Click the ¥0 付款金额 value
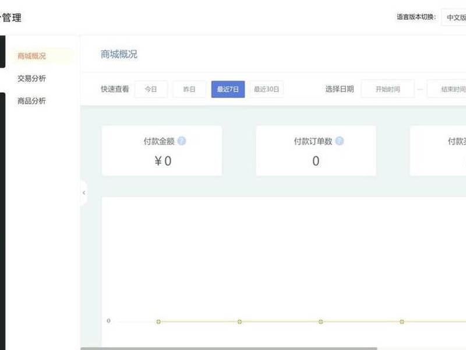 (x=163, y=161)
